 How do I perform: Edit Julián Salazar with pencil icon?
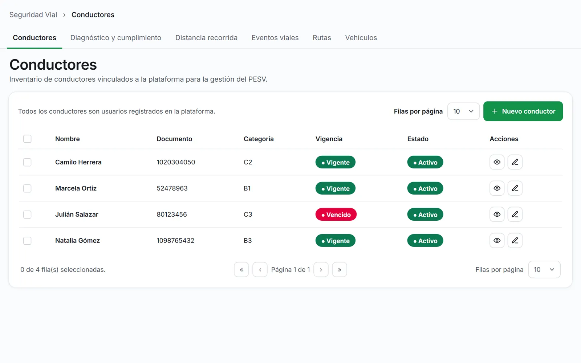pos(515,215)
